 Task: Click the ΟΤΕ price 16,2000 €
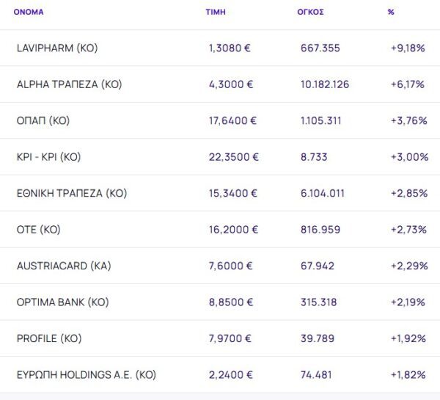click(x=233, y=230)
